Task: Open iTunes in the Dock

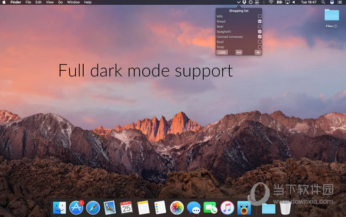Action: 227,207
